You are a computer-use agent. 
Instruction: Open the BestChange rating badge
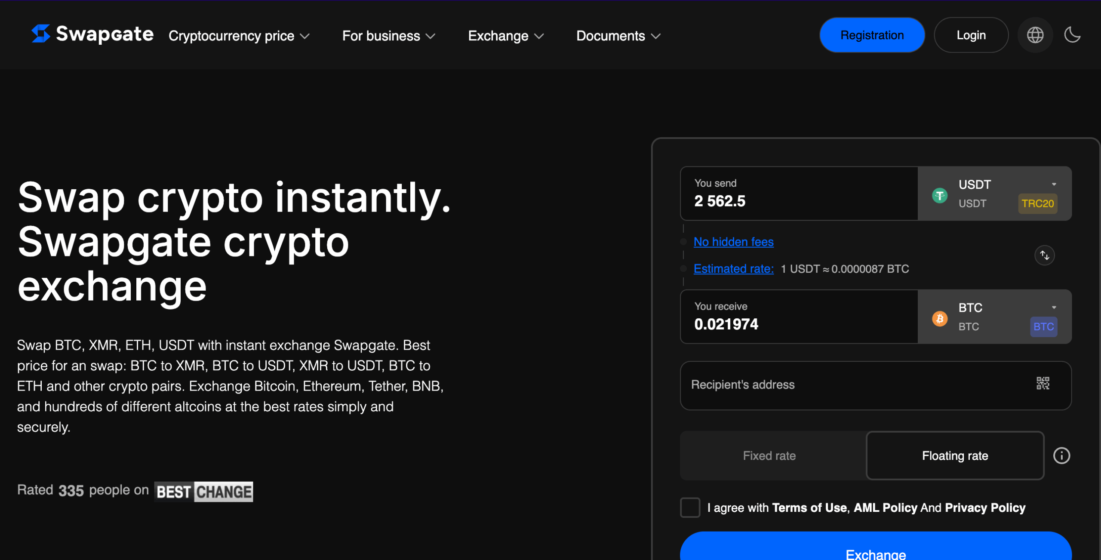[x=203, y=492]
